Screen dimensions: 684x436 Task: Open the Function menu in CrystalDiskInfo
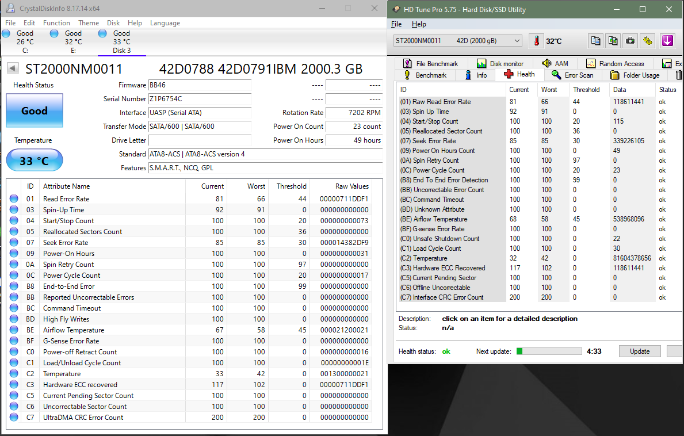(x=56, y=23)
